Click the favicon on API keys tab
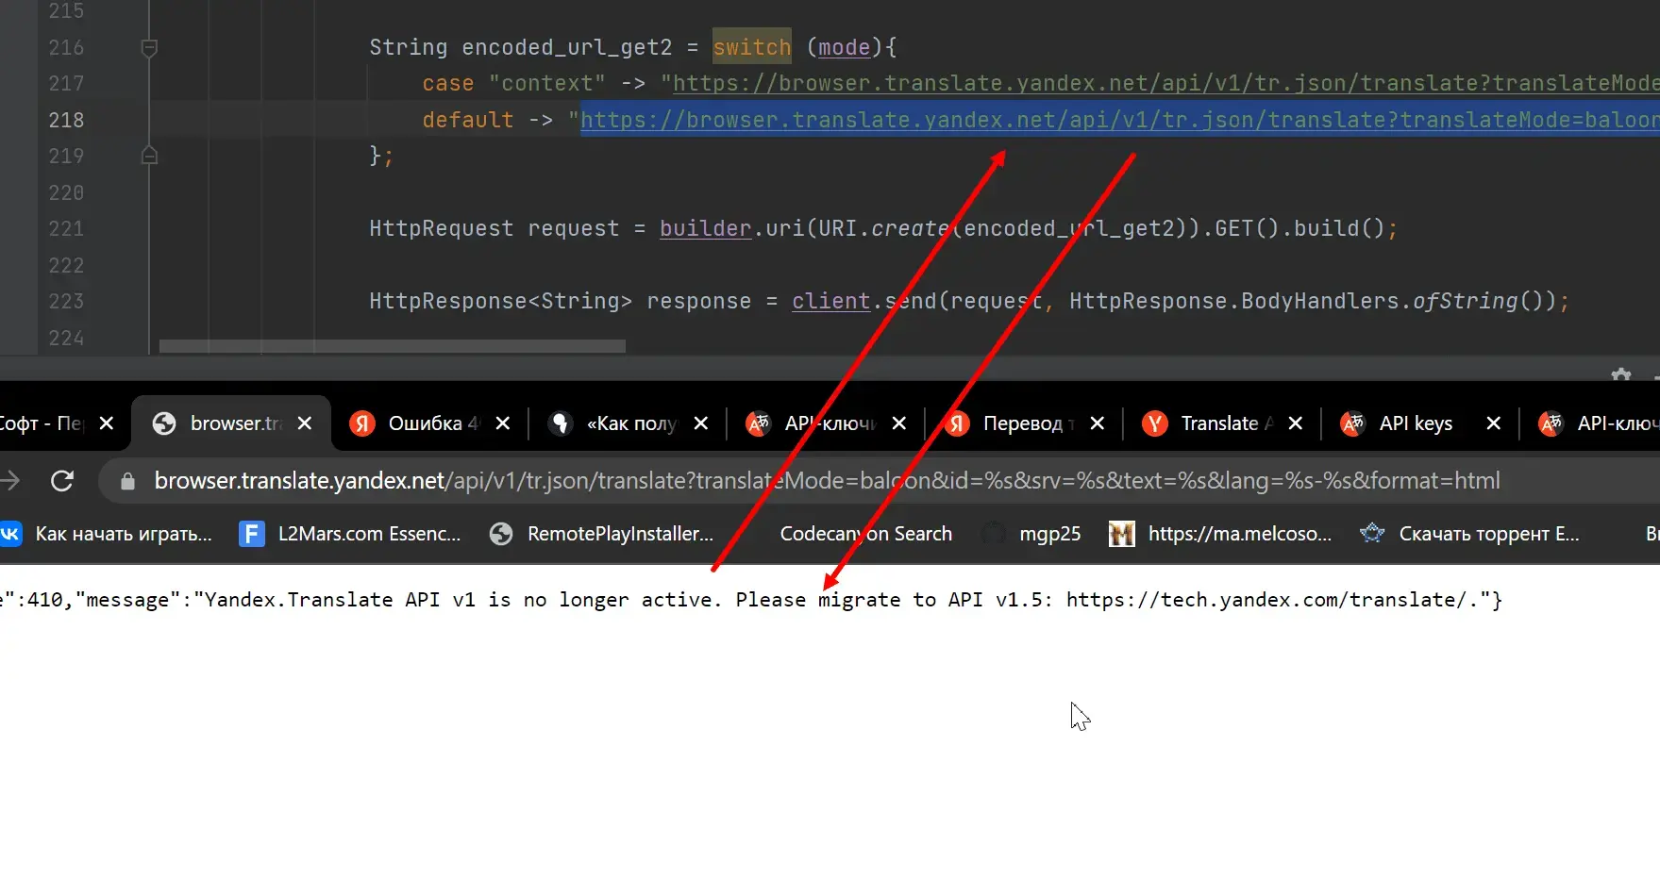 coord(1353,423)
